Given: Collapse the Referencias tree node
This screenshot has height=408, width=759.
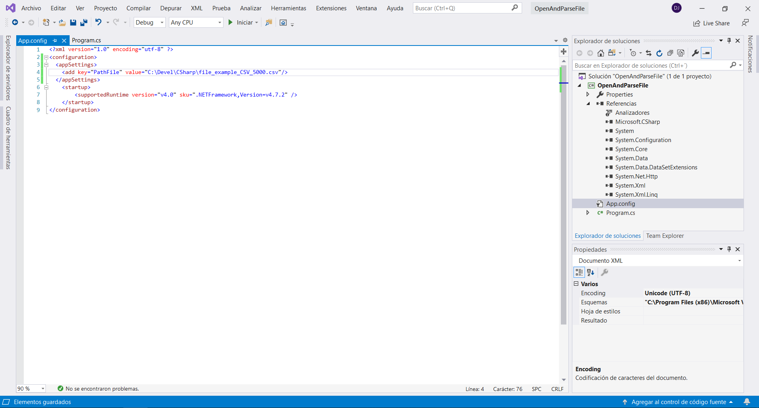Looking at the screenshot, I should [588, 104].
